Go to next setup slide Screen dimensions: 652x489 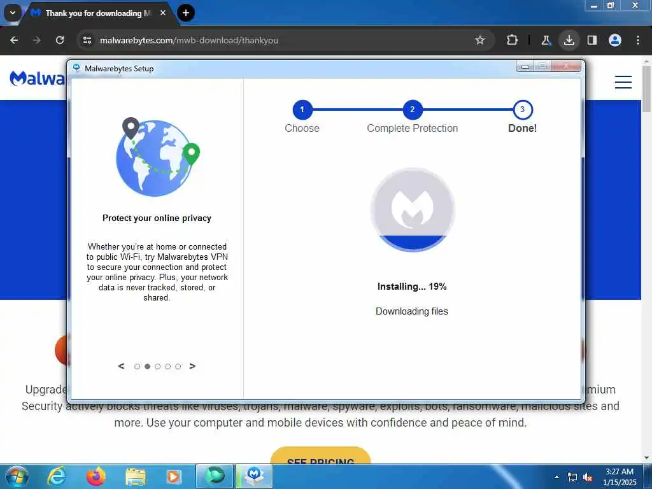192,366
